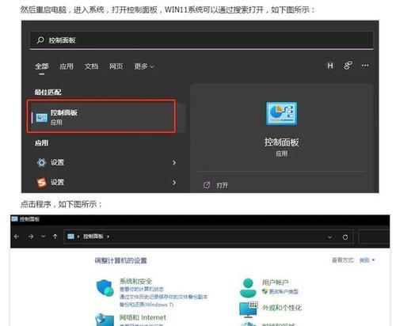Viewport: 396px width, 326px height.
Task: Click the 系统和安全 shield icon
Action: (x=105, y=288)
